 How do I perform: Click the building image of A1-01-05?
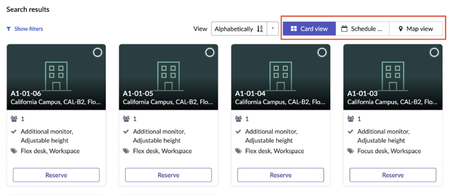tap(169, 76)
